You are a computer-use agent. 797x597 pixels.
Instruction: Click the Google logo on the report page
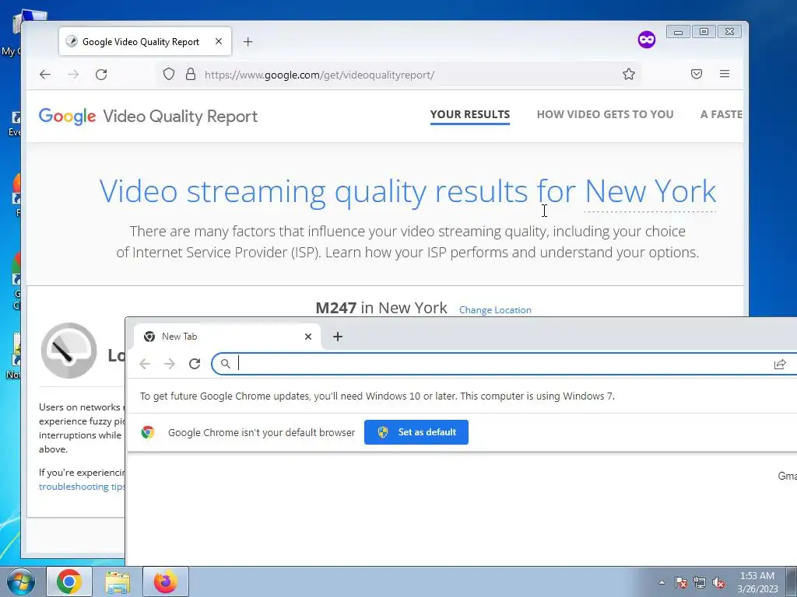(x=67, y=117)
